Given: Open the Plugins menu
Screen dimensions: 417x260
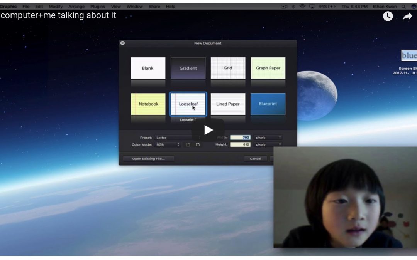Looking at the screenshot, I should coord(98,7).
